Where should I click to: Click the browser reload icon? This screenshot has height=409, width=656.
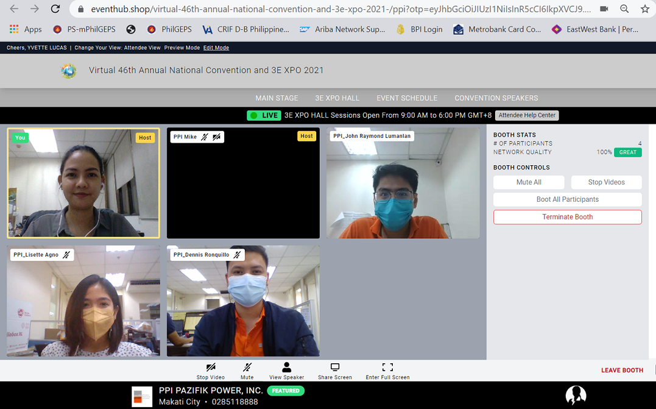(55, 9)
